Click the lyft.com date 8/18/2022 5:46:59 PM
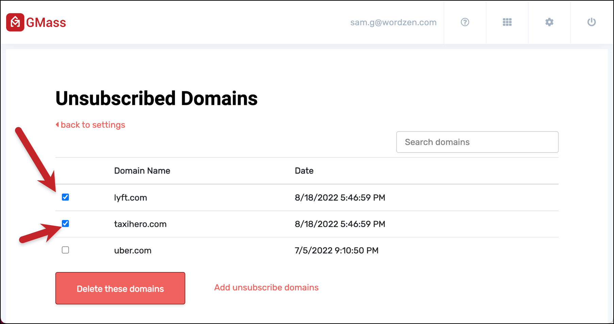 tap(340, 198)
